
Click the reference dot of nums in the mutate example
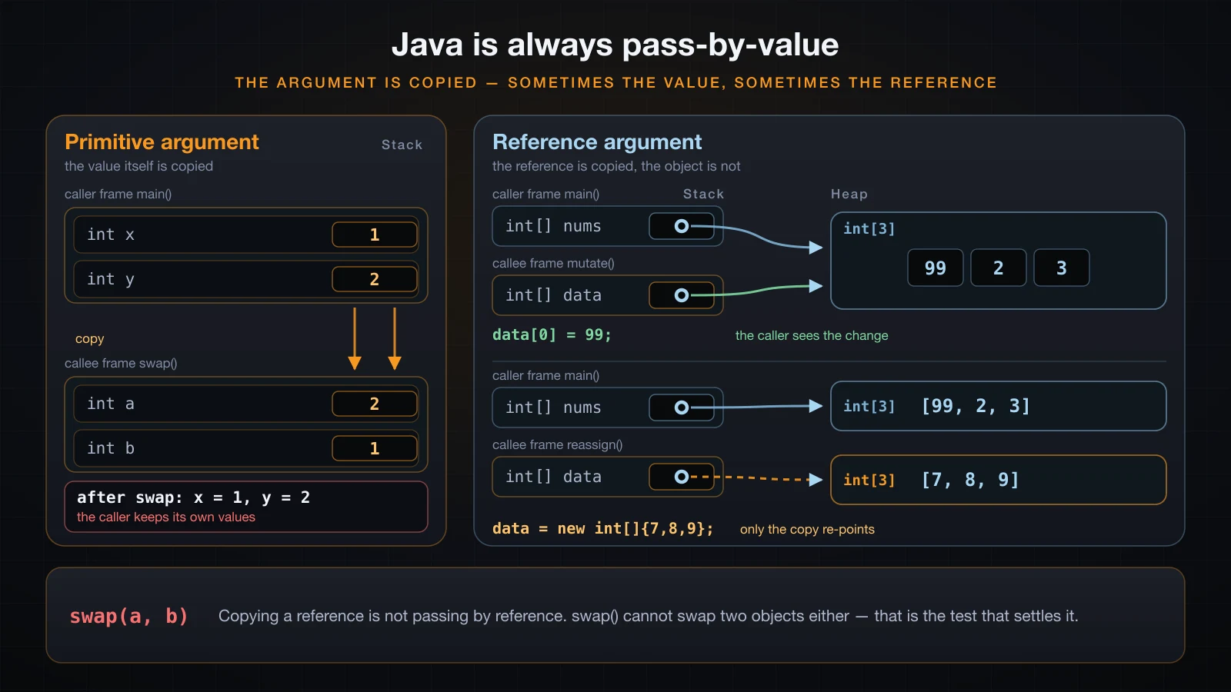click(682, 226)
